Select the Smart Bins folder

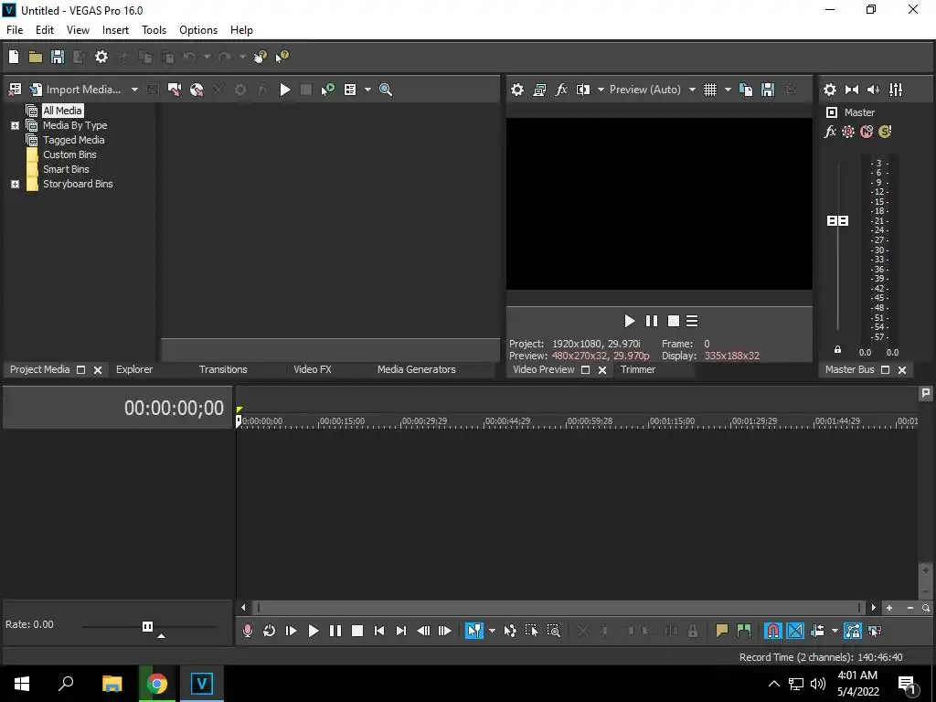(x=66, y=169)
